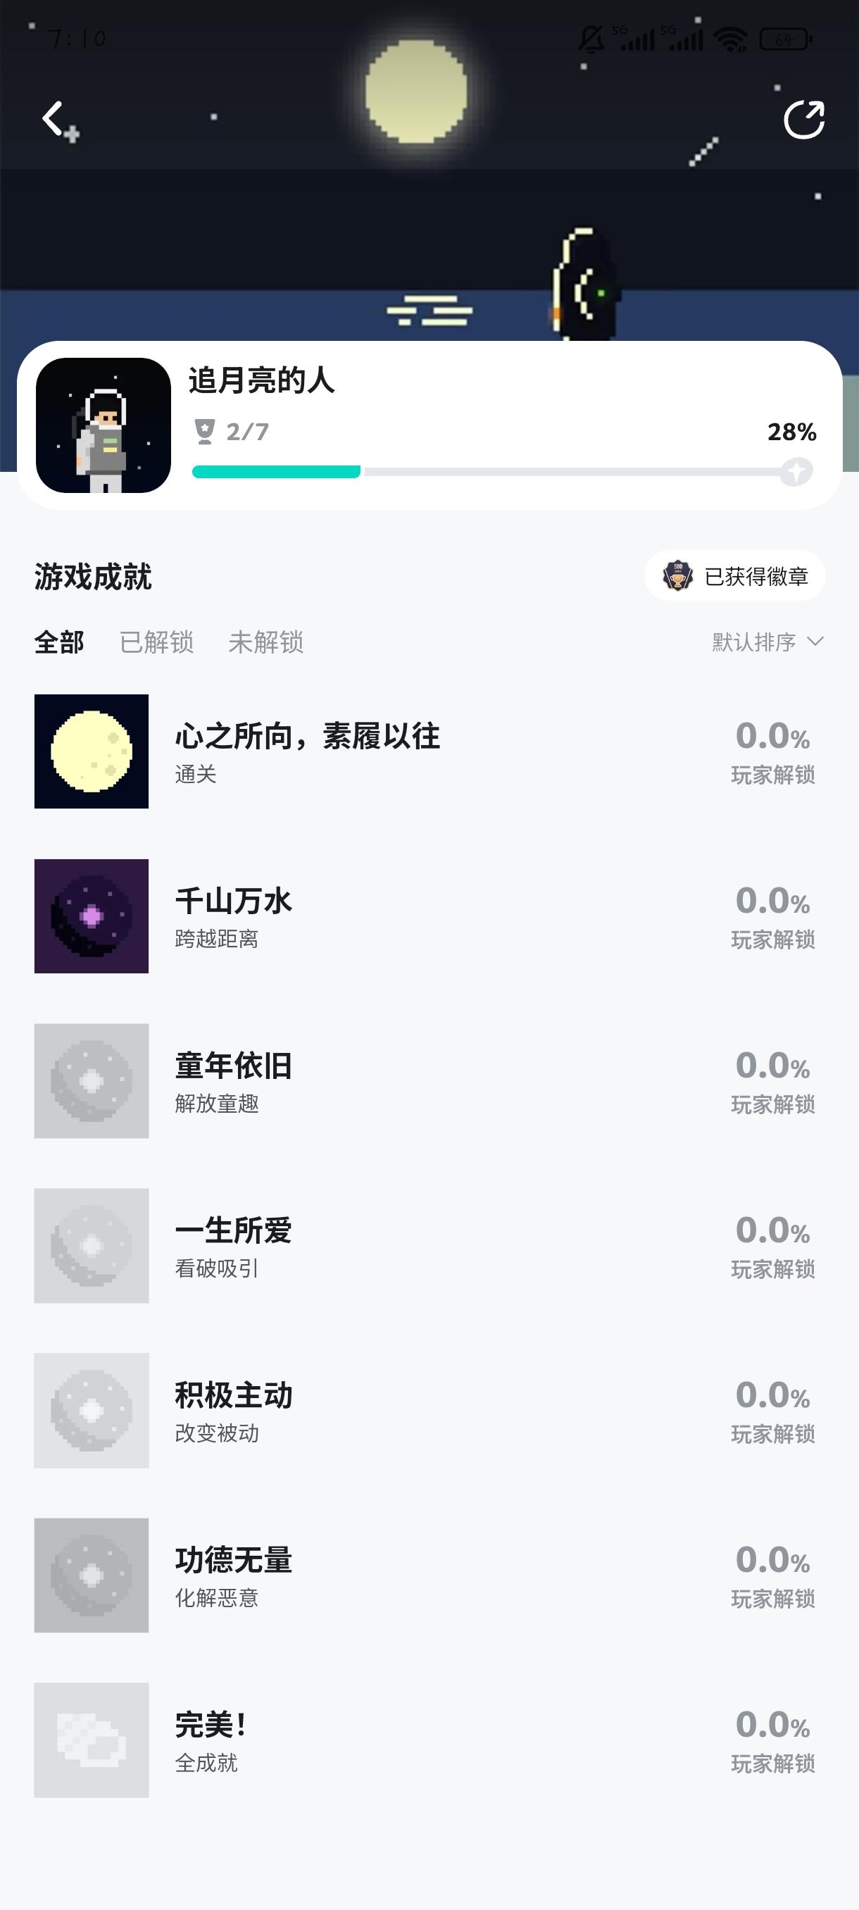Tap the locked 完美! achievement icon
The image size is (859, 1910).
(x=91, y=1740)
